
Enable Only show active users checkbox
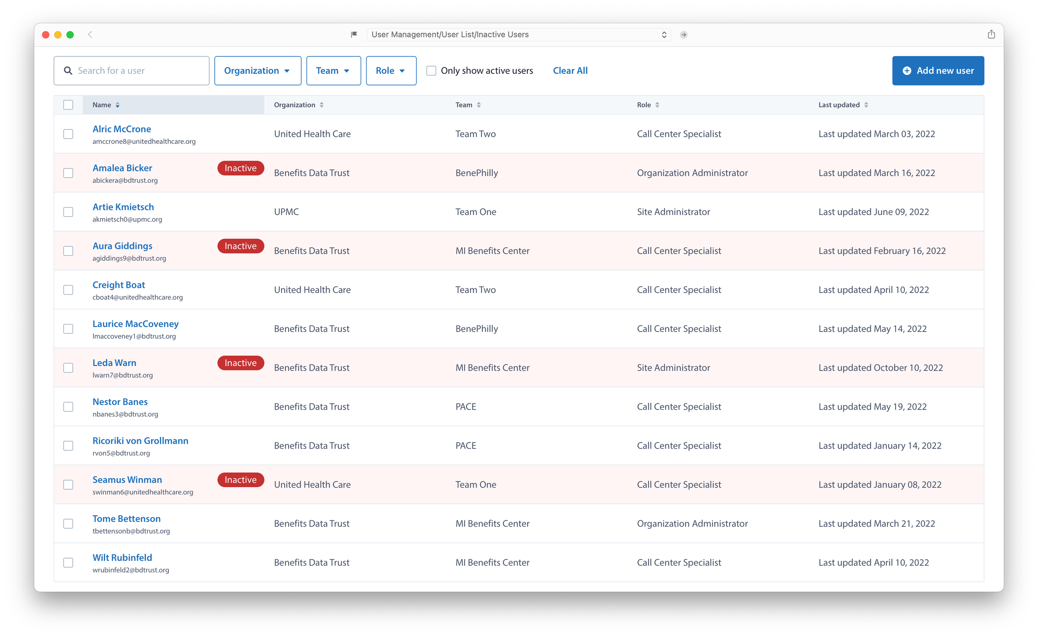click(x=431, y=71)
